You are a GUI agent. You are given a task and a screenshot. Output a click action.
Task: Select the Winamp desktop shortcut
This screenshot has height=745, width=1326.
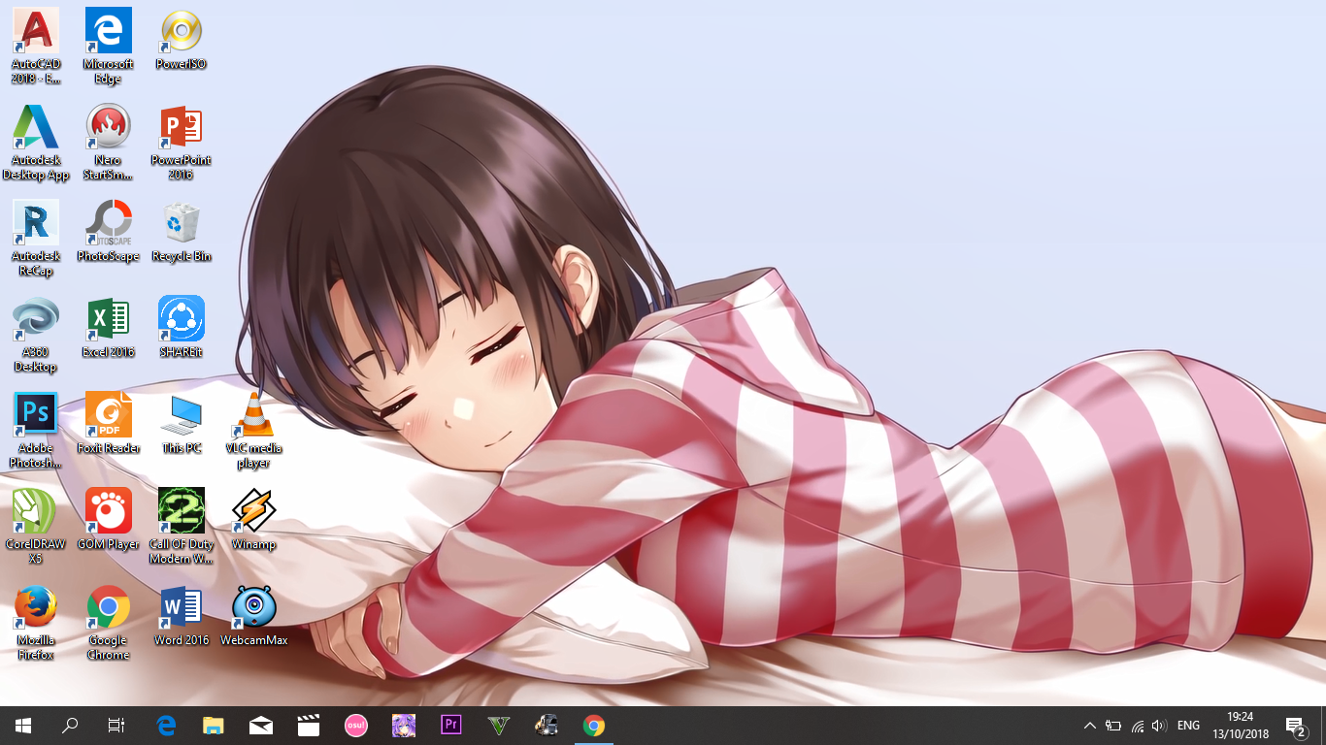254,519
